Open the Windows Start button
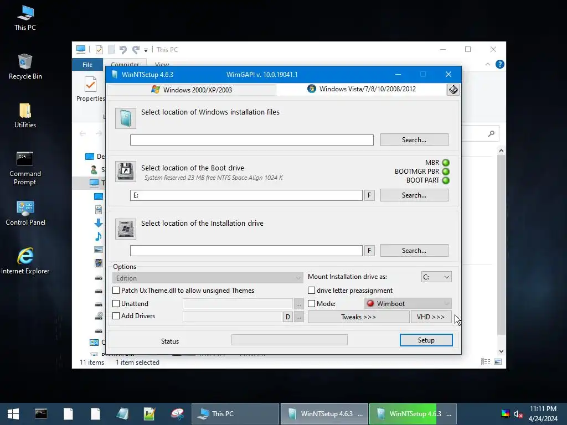The height and width of the screenshot is (425, 567). coord(13,414)
